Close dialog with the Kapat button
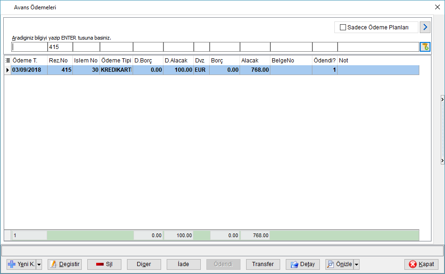Viewport: 445px width, 274px height. 422,264
